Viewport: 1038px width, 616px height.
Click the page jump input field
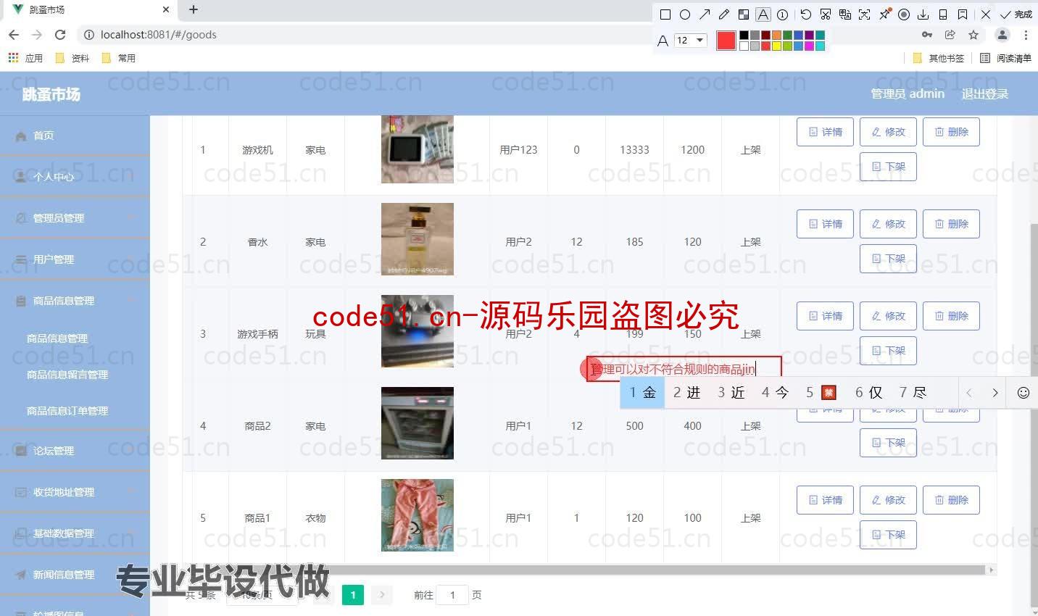coord(453,595)
